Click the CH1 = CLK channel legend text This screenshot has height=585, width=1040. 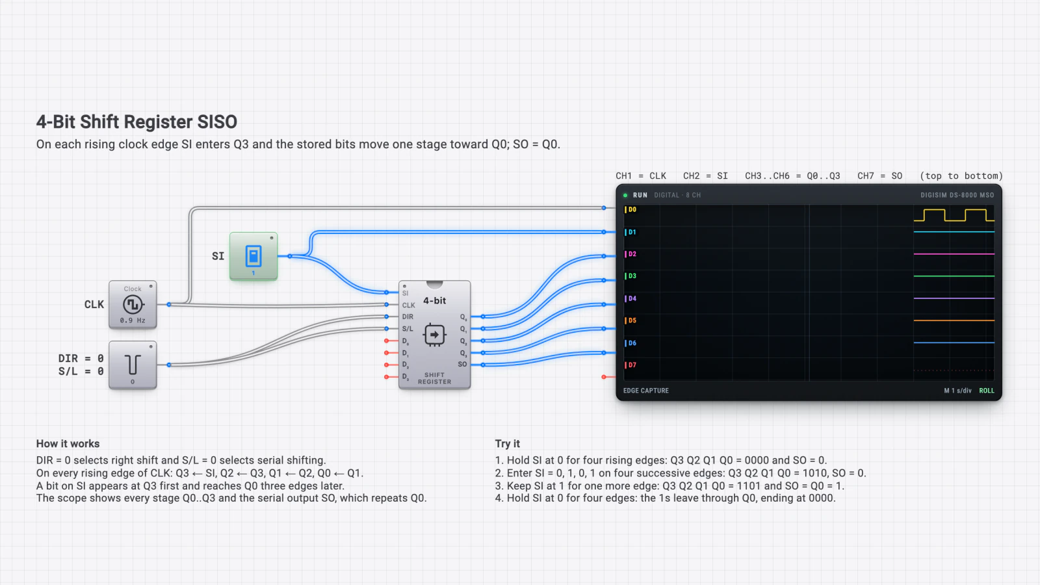pyautogui.click(x=641, y=175)
